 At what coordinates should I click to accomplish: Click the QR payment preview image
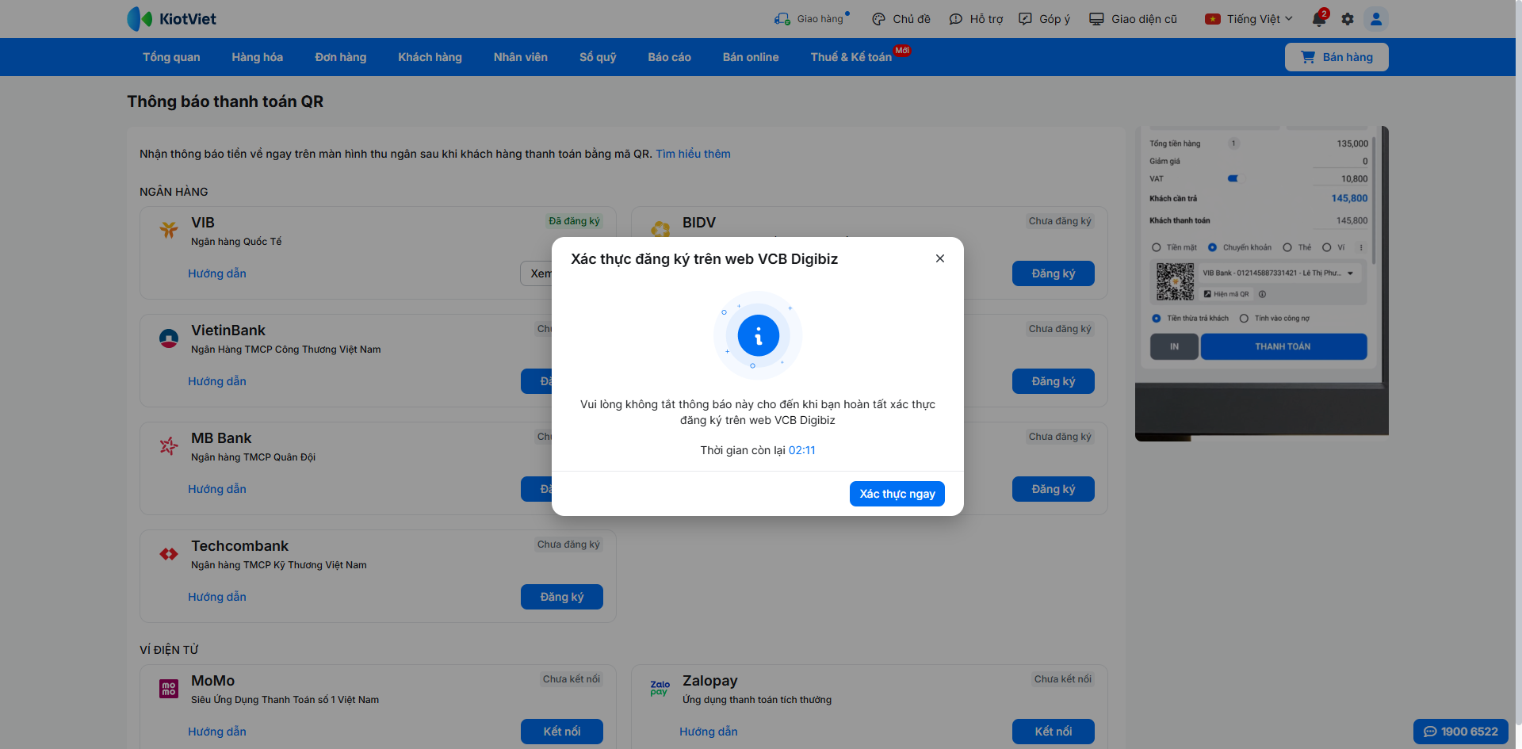pos(1262,283)
